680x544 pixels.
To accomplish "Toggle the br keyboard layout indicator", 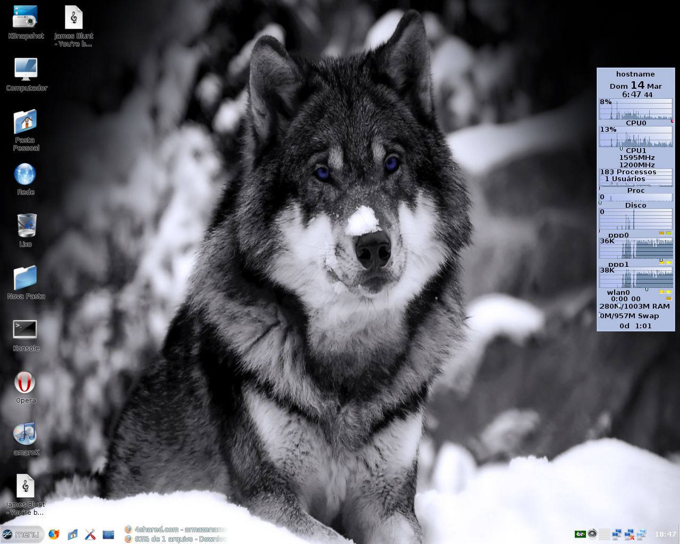I will 580,534.
